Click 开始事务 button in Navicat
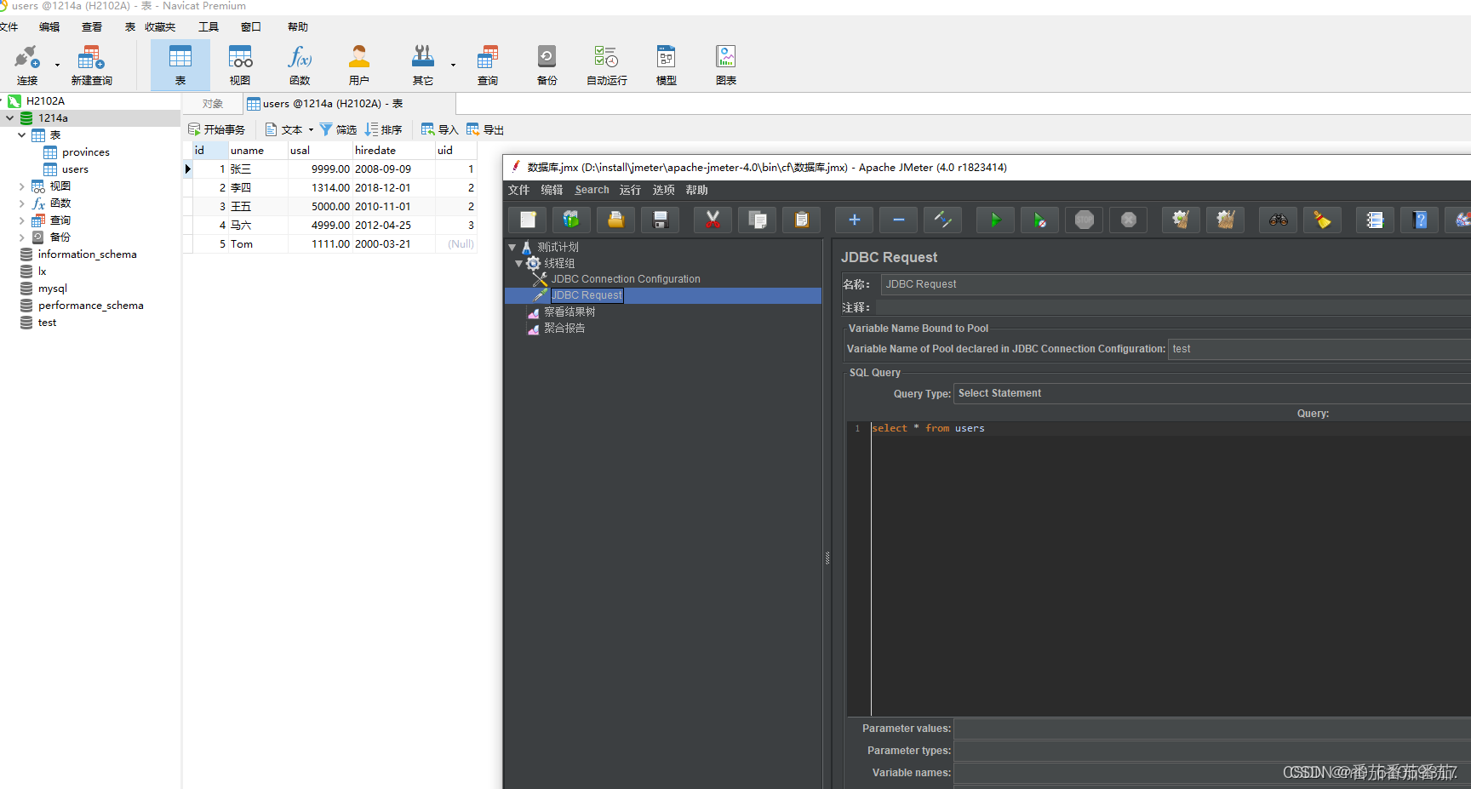The image size is (1471, 789). (x=216, y=129)
